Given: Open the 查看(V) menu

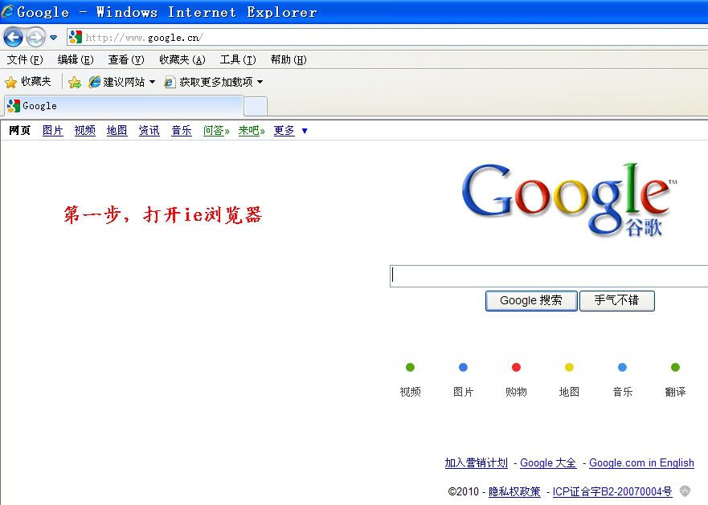Looking at the screenshot, I should pos(126,59).
